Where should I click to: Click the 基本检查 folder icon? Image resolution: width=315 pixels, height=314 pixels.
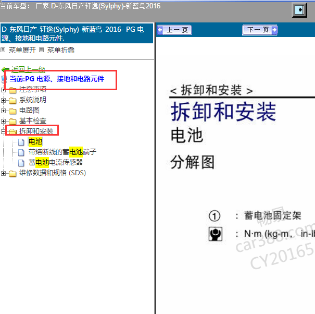12,122
